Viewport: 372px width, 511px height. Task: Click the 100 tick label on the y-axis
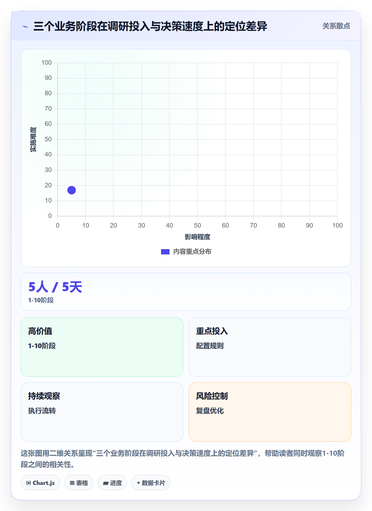pyautogui.click(x=47, y=63)
